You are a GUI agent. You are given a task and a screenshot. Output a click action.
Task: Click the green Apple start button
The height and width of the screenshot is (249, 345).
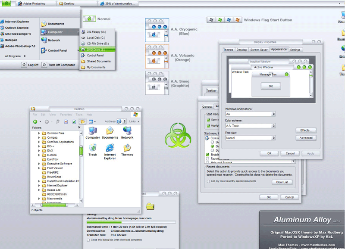tap(7, 3)
